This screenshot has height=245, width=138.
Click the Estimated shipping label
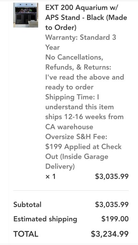click(45, 219)
